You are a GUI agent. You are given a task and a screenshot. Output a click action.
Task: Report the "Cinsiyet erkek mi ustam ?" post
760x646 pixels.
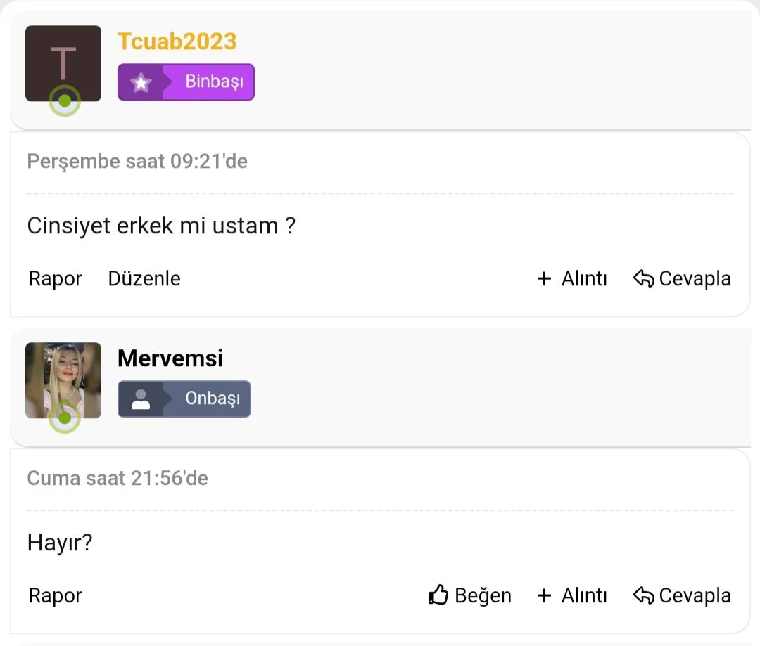point(55,279)
